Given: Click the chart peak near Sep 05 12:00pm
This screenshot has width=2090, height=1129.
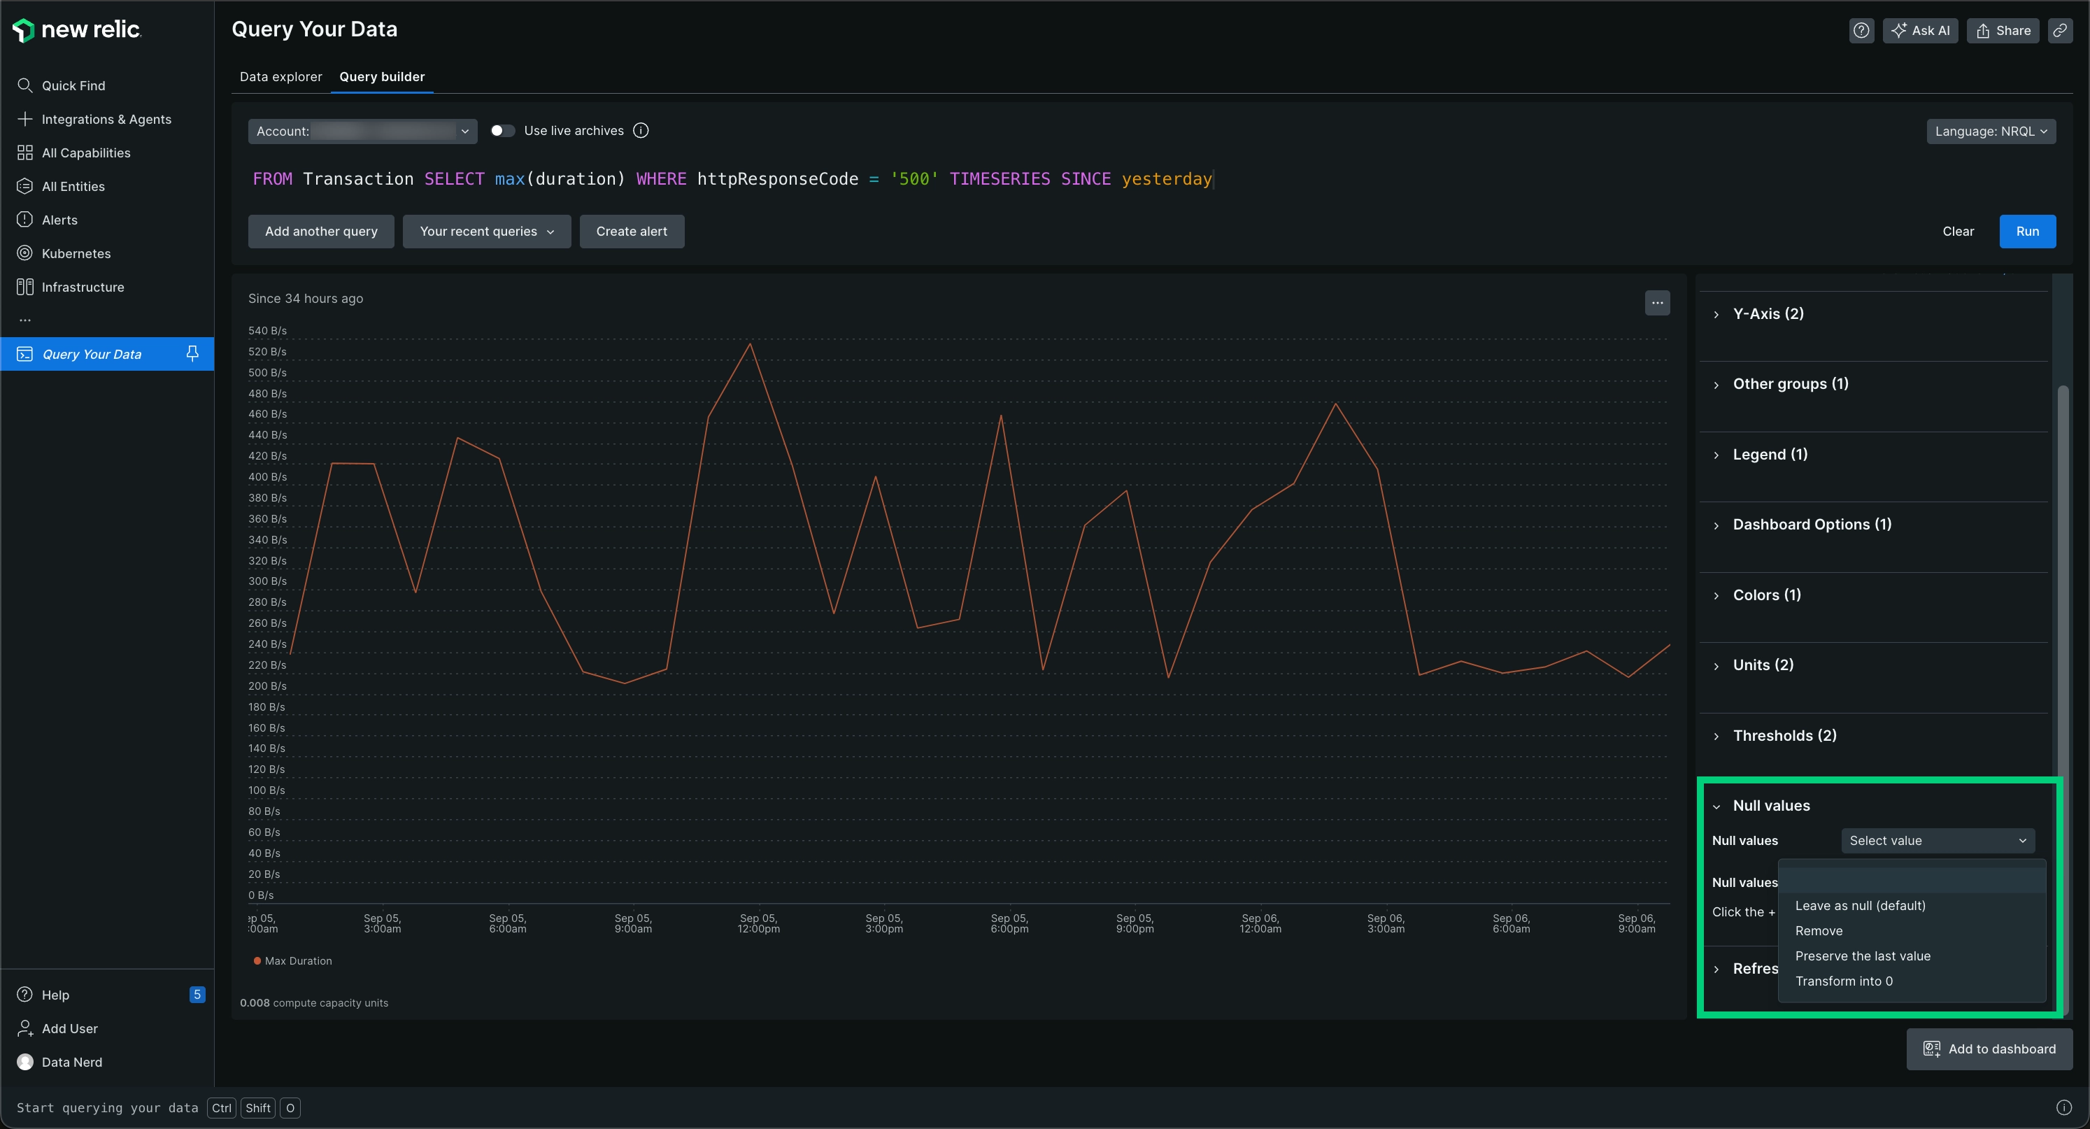Looking at the screenshot, I should (x=750, y=344).
